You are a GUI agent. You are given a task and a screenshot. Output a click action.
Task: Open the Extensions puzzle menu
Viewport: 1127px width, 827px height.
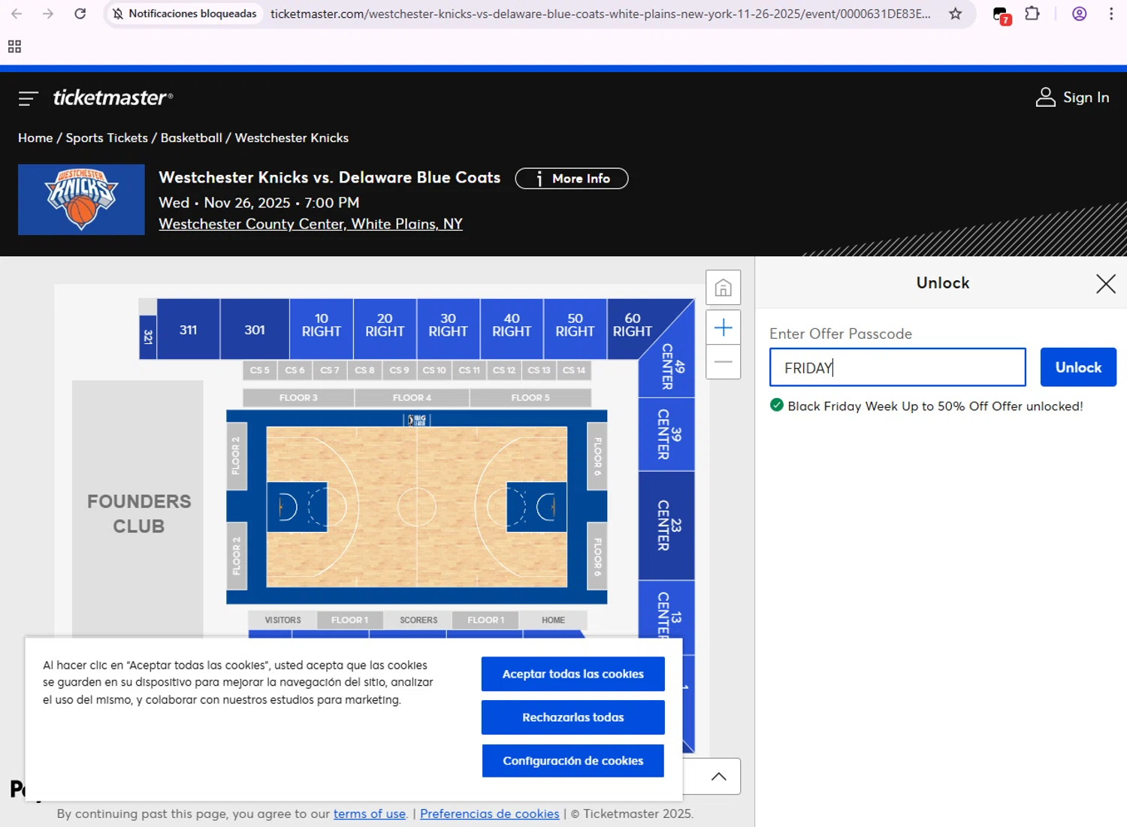click(x=1032, y=14)
